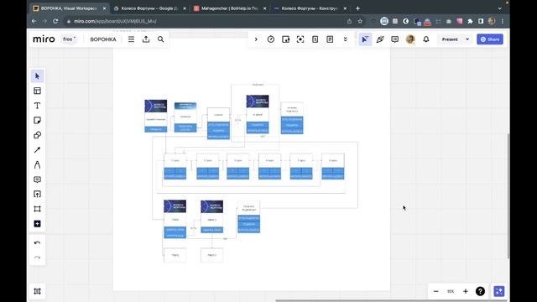Undo the last action

click(x=37, y=242)
